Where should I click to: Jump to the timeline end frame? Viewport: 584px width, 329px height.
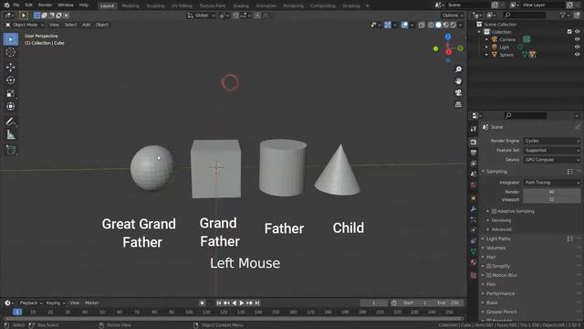[x=257, y=302]
